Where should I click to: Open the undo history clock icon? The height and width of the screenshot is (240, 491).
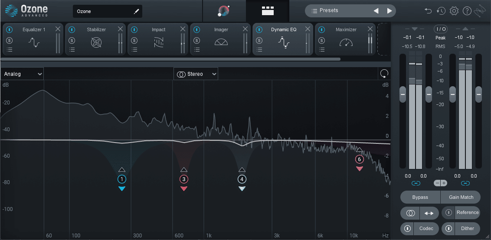441,11
